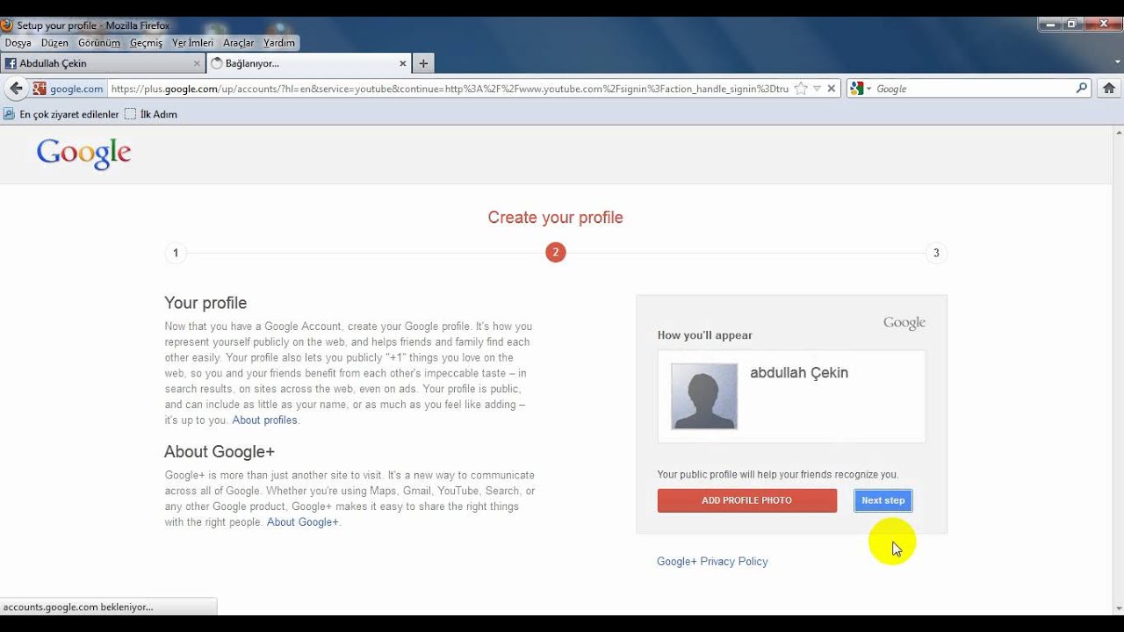The image size is (1124, 632).
Task: Open the Yardım menu
Action: 279,42
